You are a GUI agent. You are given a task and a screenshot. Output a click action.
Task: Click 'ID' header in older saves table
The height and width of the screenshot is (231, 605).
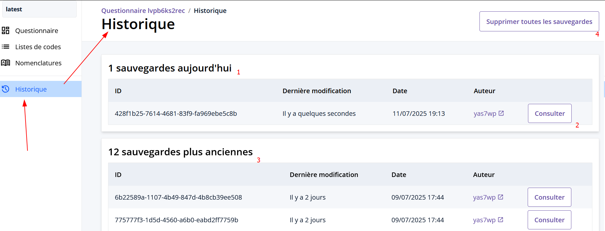(118, 175)
